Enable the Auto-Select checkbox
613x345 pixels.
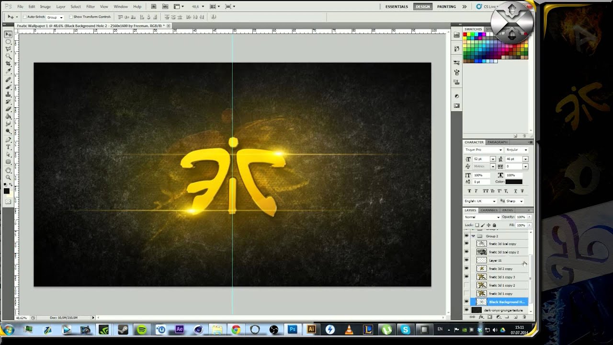click(x=24, y=17)
